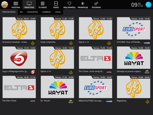Open Al Jazeera thumbnail for 11:00 - 11:30
This screenshot has height=115, width=153.
57,28
